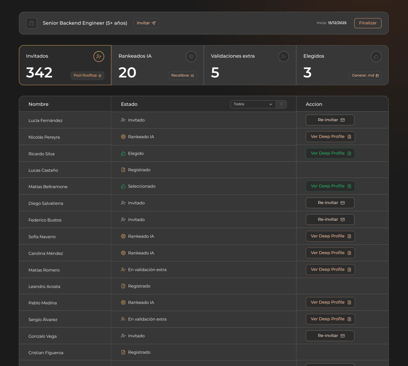View Deep Profile for Sergio Álvarez
408x366 pixels.
(330, 319)
